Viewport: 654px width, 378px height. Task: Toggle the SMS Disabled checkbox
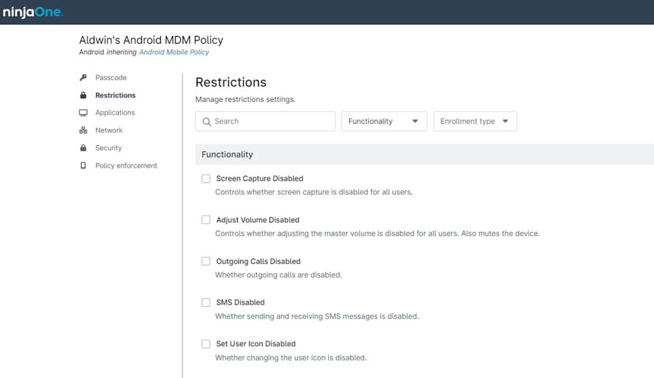click(x=206, y=303)
